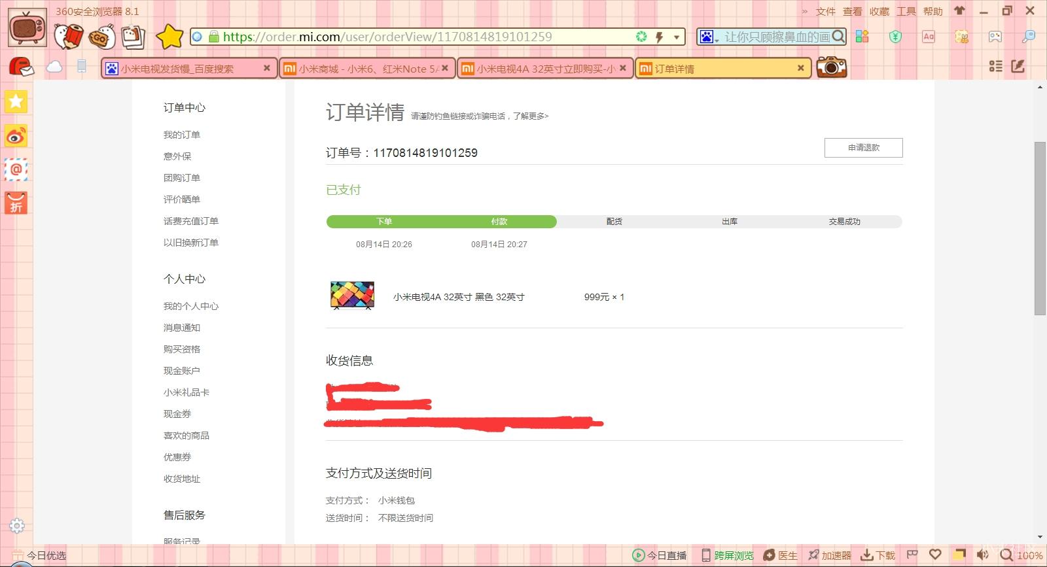Open the discount 折 sidebar icon

(16, 203)
